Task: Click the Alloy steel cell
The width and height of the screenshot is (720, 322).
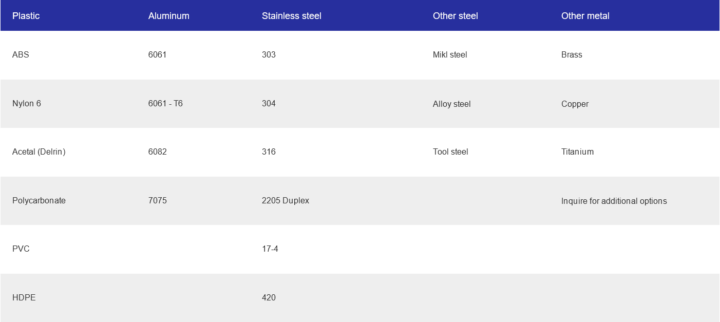Action: [451, 104]
